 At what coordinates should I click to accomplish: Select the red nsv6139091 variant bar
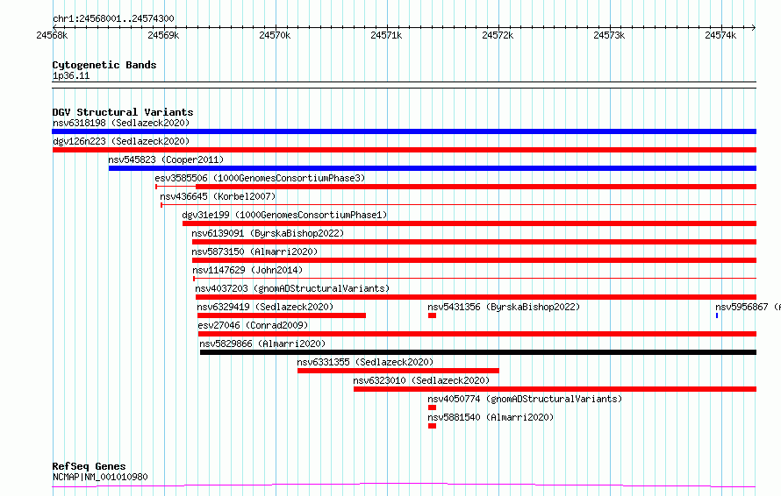coord(474,242)
